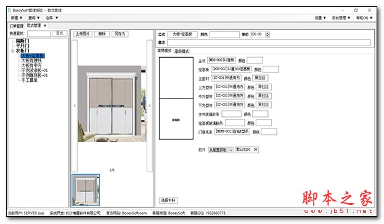
Task: Click the 上传图片 button
Action: coord(83,34)
